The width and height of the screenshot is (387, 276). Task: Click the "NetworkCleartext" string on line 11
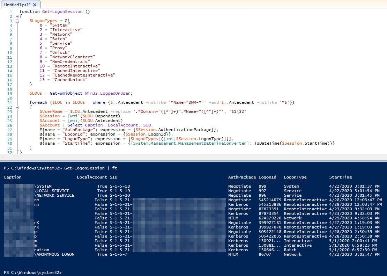72,57
